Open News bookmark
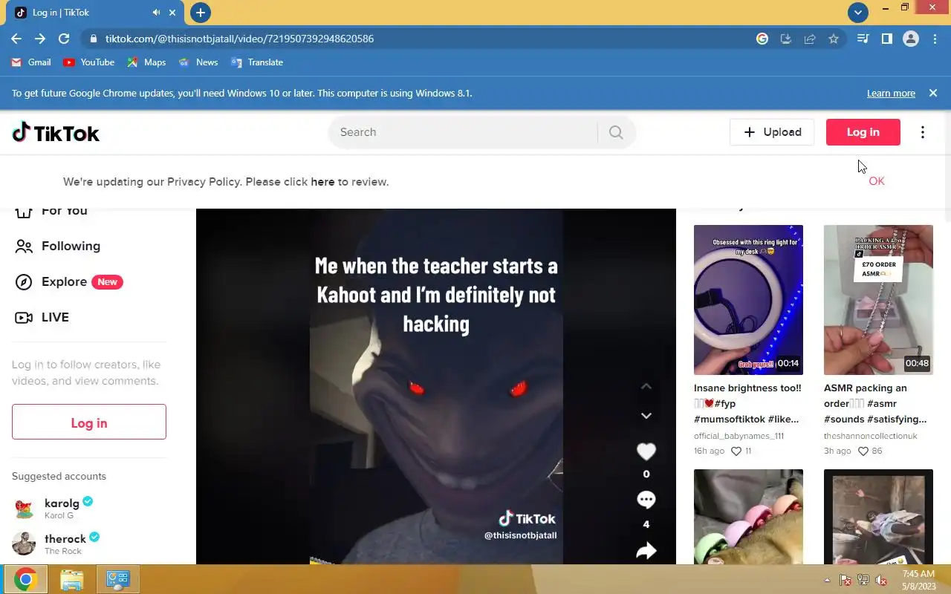This screenshot has height=594, width=951. [198, 62]
